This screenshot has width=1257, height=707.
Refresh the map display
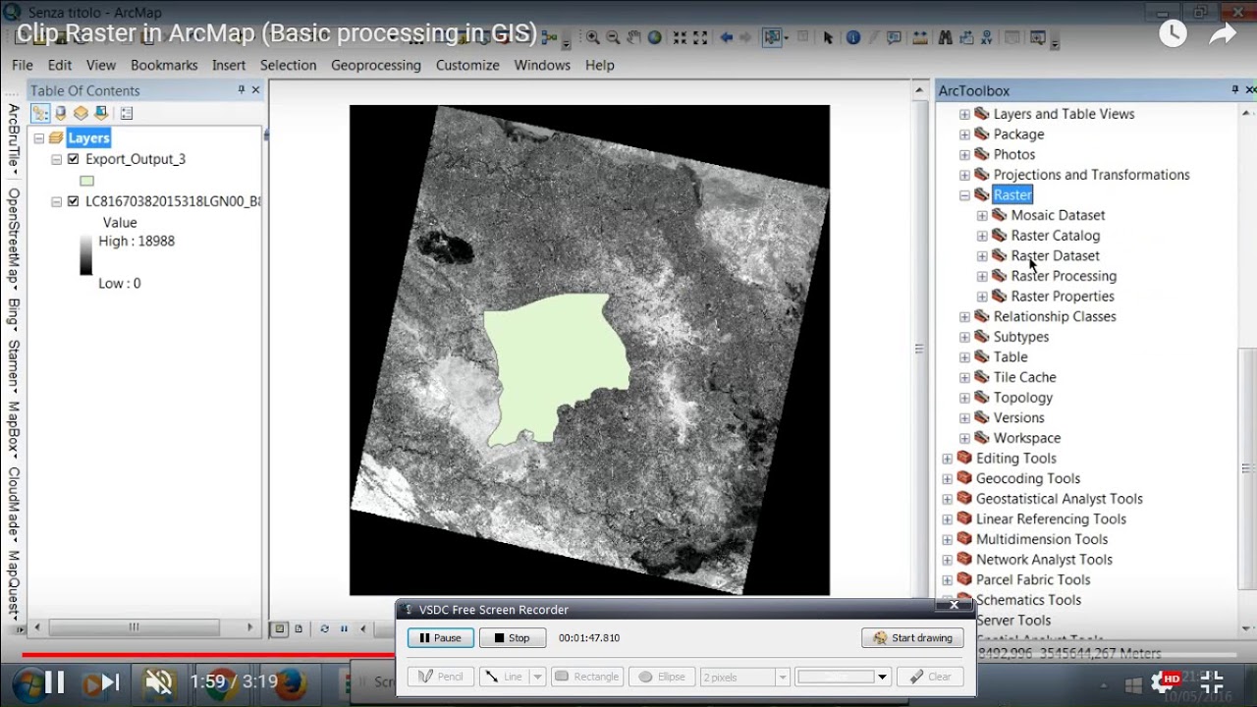(x=324, y=628)
